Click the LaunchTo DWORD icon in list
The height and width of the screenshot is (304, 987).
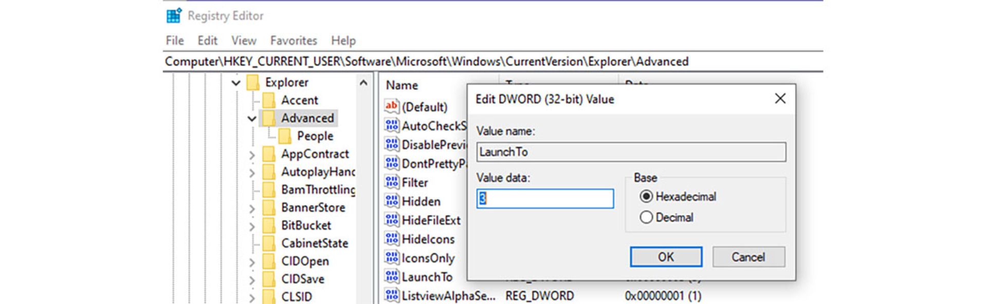[392, 277]
